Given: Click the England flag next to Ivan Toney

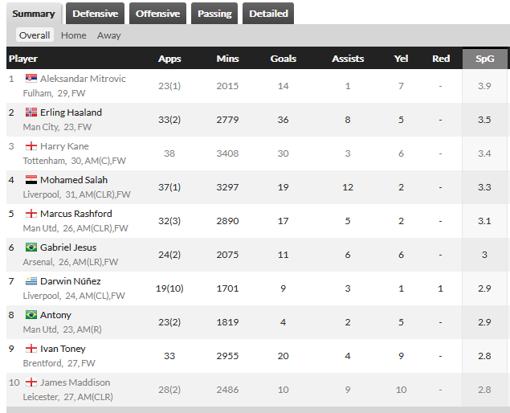Looking at the screenshot, I should coord(31,349).
